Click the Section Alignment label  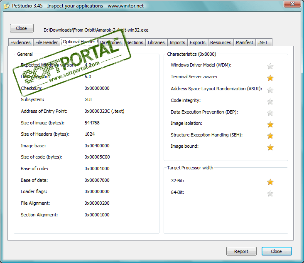click(x=39, y=215)
